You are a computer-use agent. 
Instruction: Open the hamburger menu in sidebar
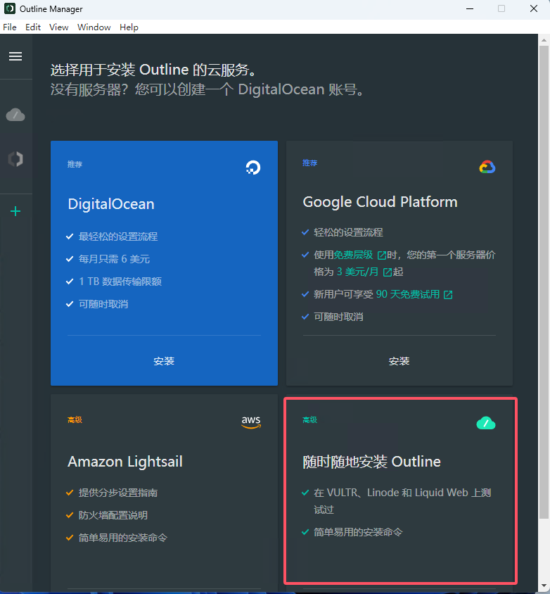click(x=15, y=56)
